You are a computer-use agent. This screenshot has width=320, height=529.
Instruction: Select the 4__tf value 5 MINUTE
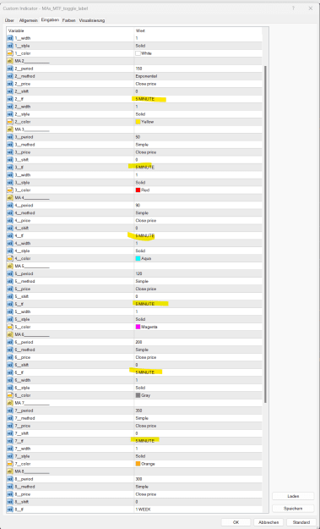pyautogui.click(x=145, y=236)
